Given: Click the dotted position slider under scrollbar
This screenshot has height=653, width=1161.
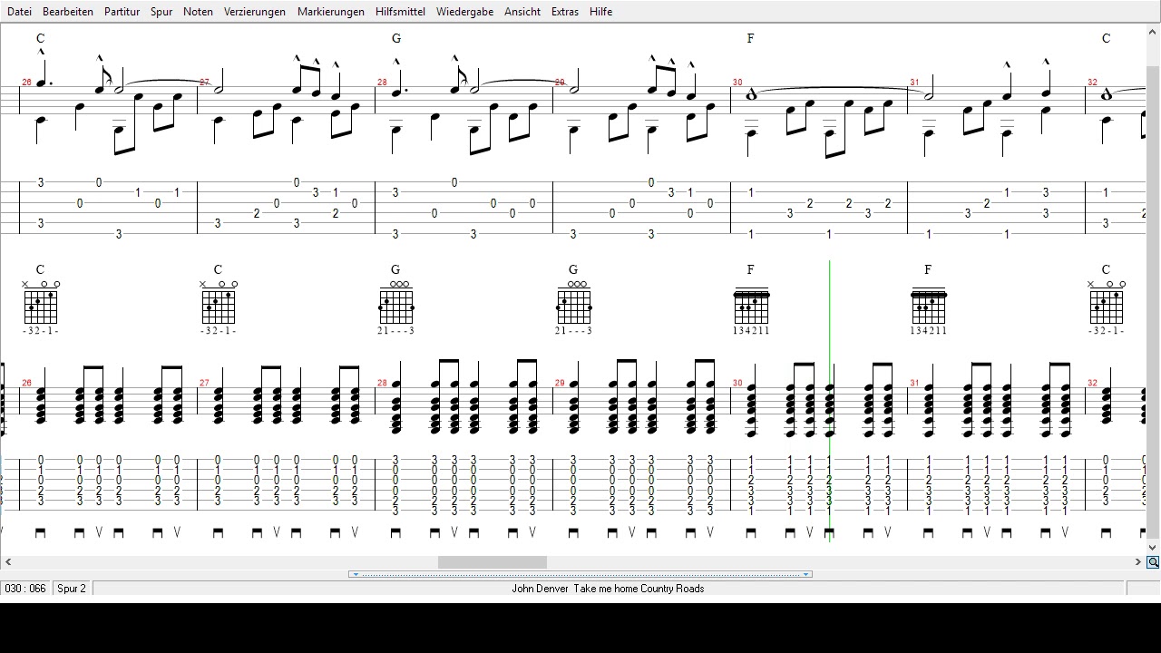Looking at the screenshot, I should [x=580, y=574].
